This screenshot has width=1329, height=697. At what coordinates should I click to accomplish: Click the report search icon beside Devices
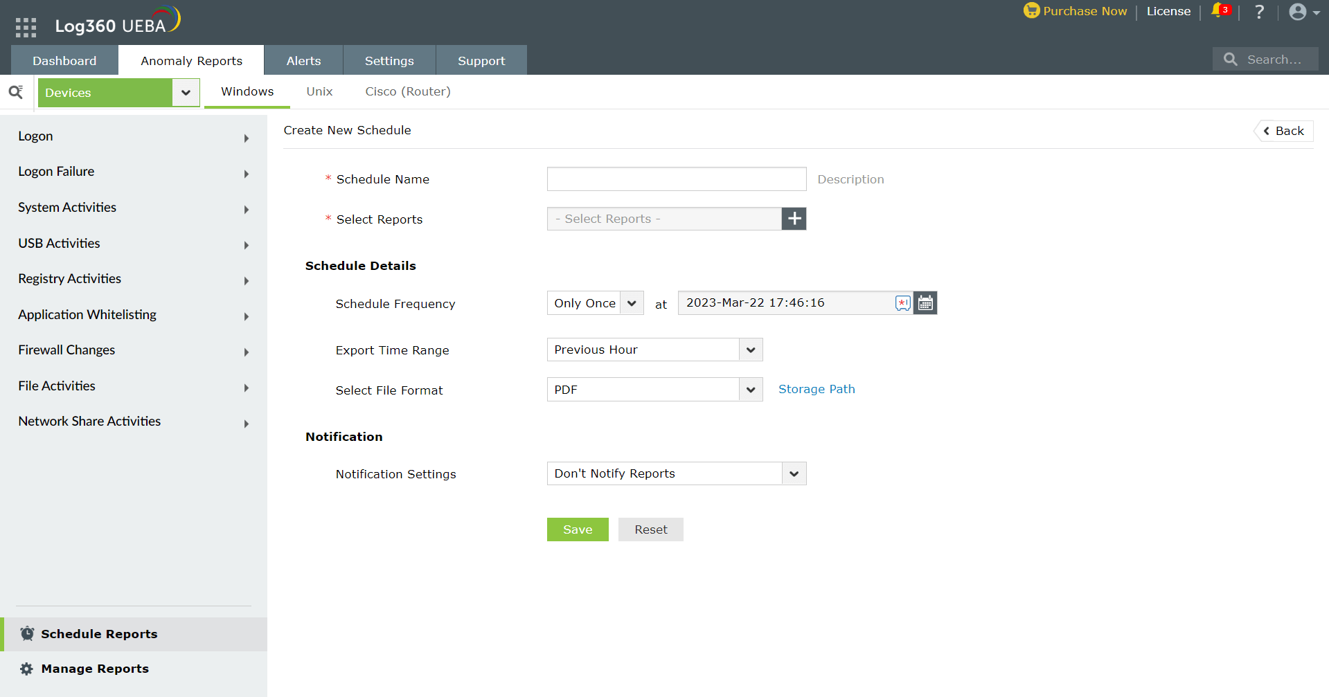pyautogui.click(x=16, y=92)
